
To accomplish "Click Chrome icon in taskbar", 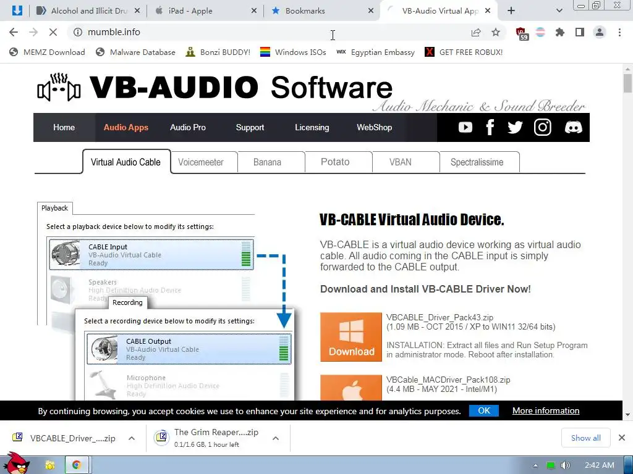I will tap(76, 465).
